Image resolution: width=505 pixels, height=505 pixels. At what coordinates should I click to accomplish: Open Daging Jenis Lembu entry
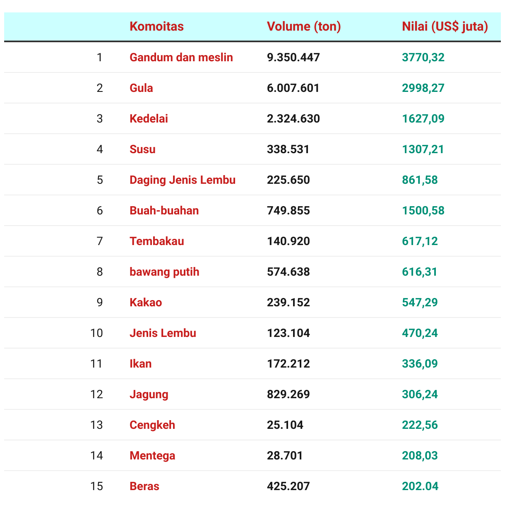pos(183,180)
